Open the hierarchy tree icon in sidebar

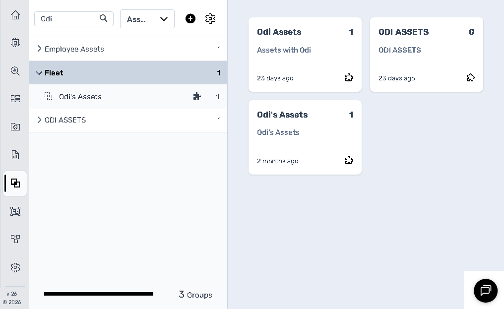[15, 239]
